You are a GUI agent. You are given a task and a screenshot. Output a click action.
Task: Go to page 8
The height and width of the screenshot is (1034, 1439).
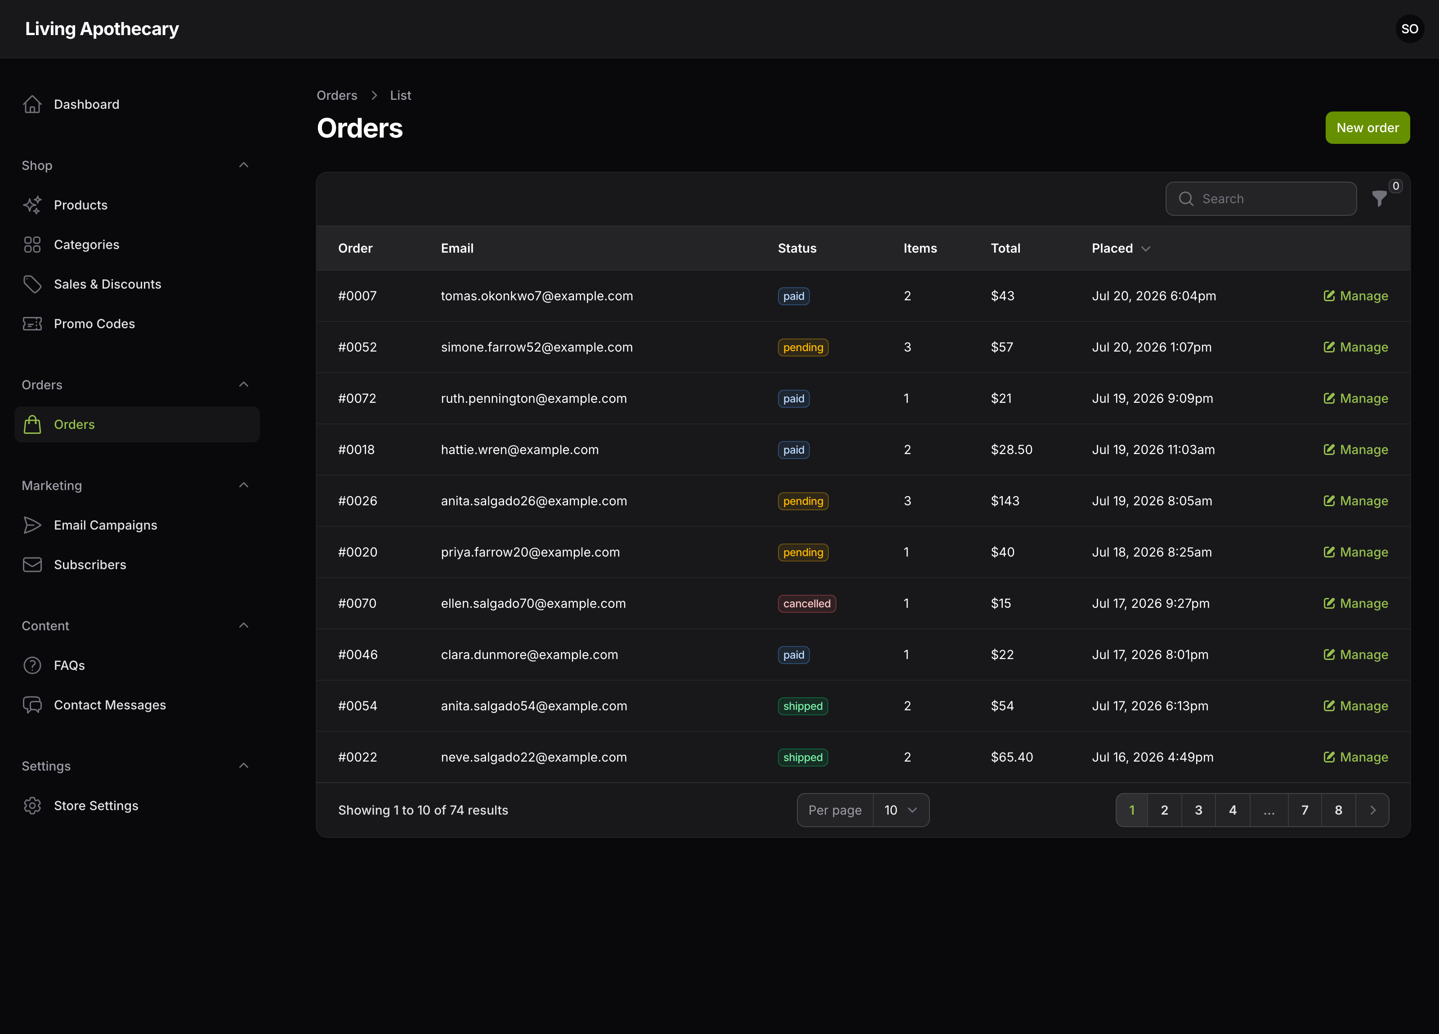point(1338,810)
